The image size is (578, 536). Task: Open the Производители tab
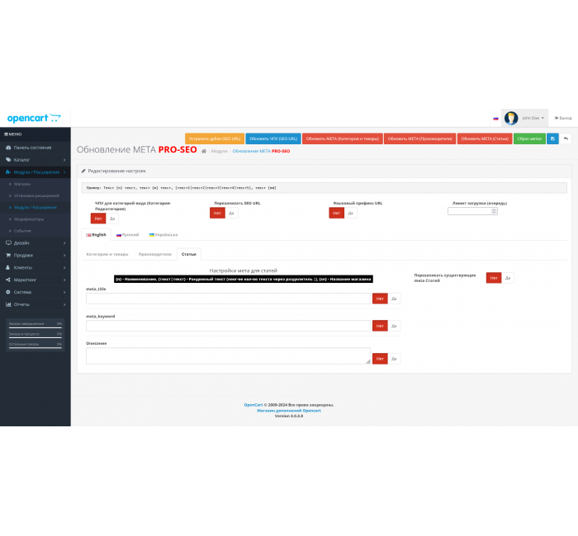pos(155,254)
